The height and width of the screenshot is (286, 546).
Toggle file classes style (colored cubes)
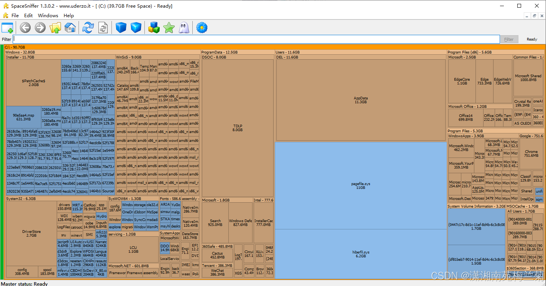[154, 28]
